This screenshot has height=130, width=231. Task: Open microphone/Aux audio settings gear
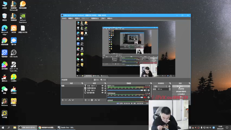coord(148,90)
